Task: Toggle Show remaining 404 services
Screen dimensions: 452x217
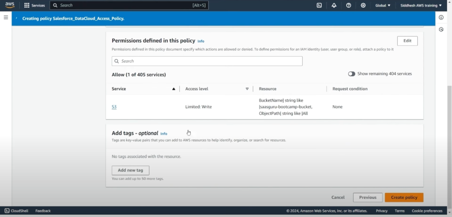Action: point(351,74)
